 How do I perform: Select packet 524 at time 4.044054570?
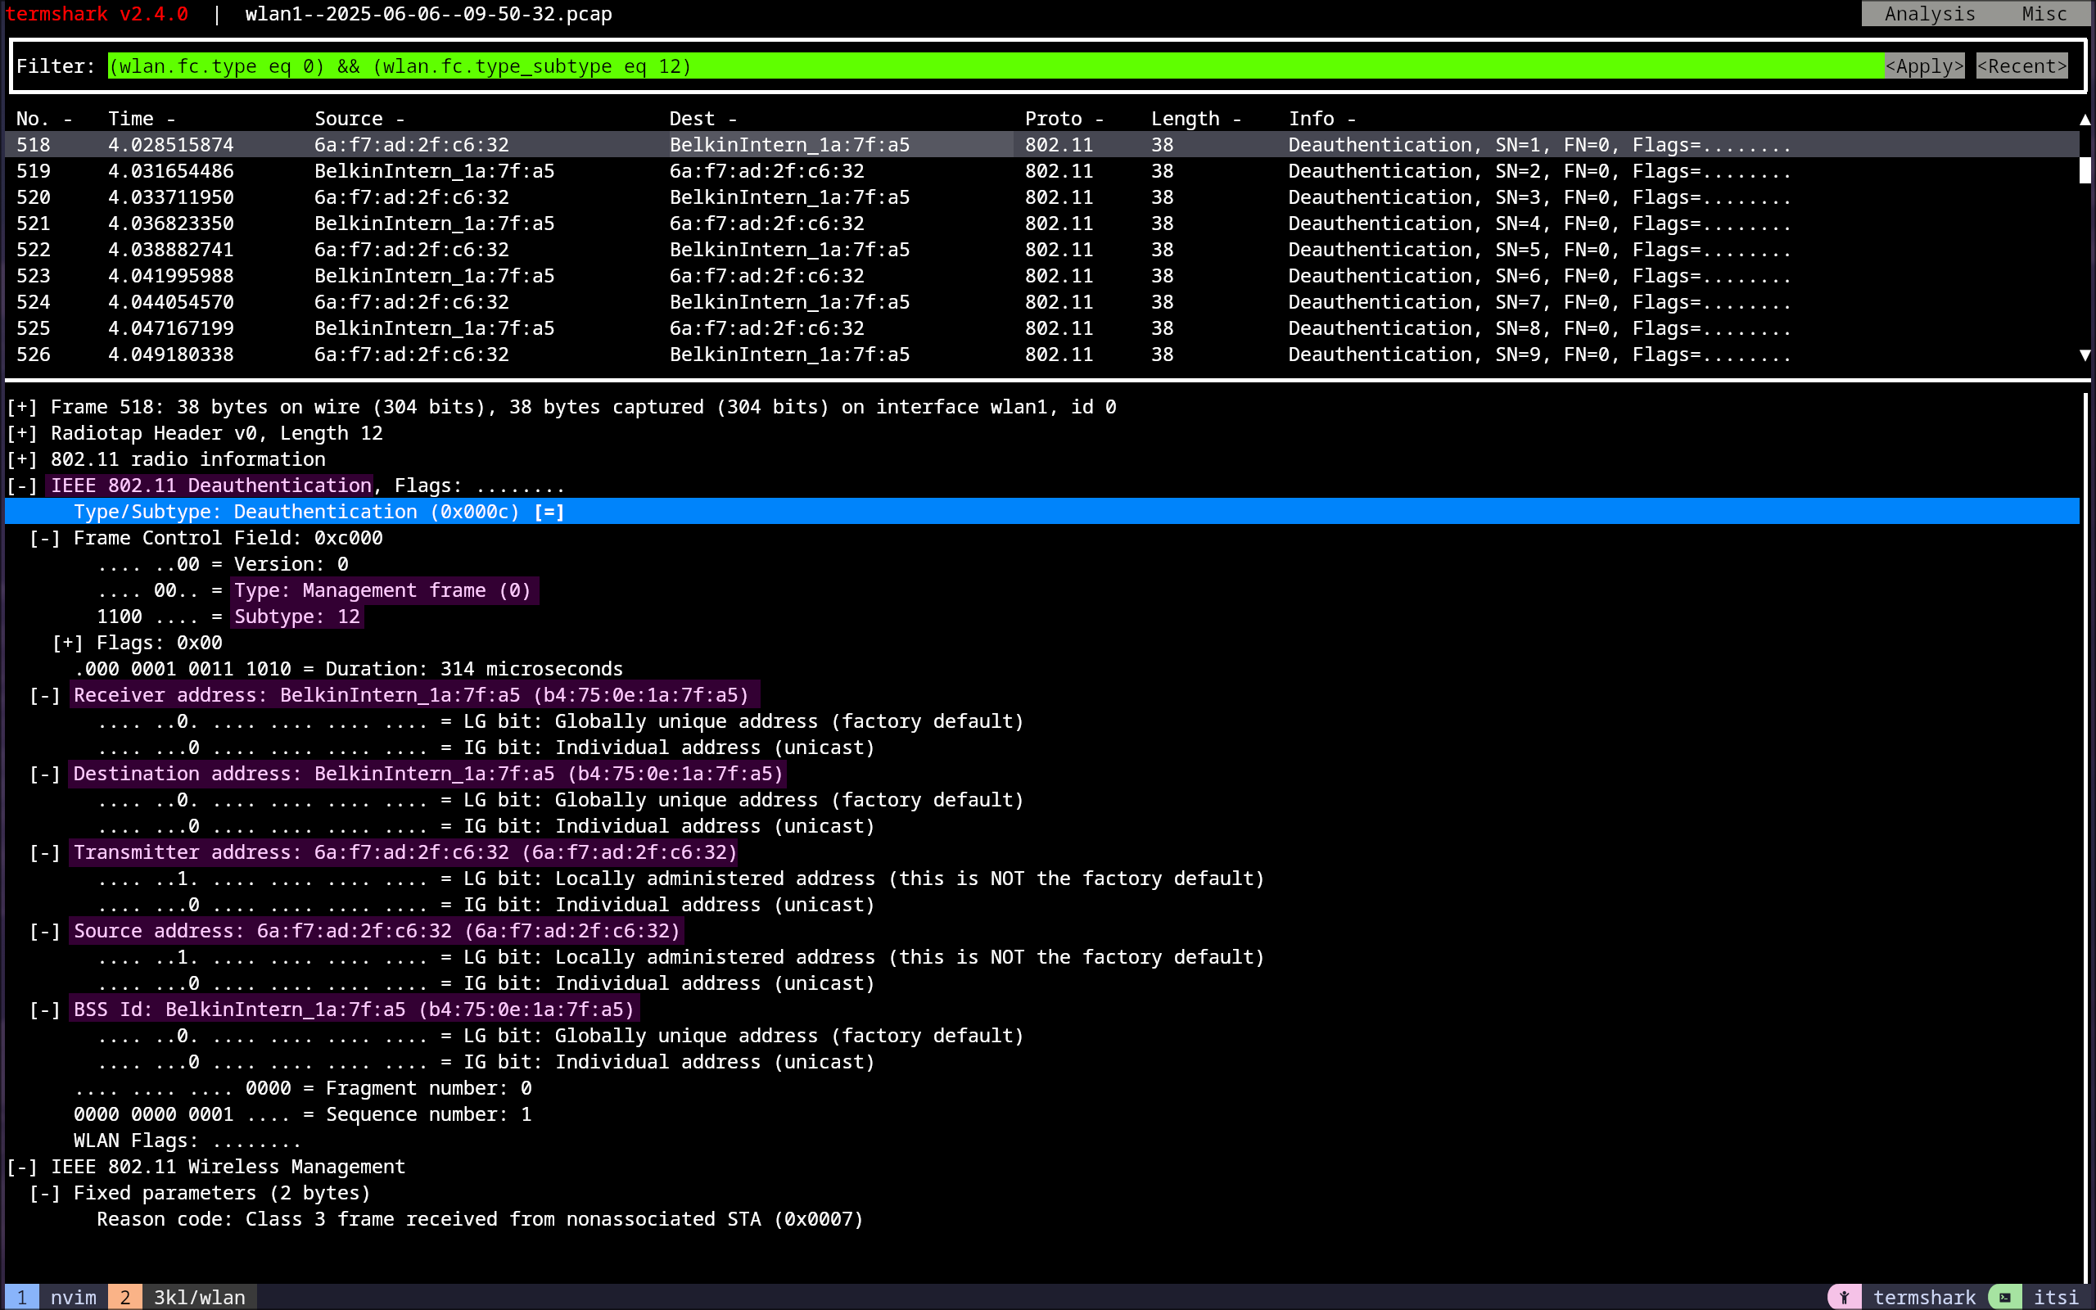pyautogui.click(x=1042, y=301)
